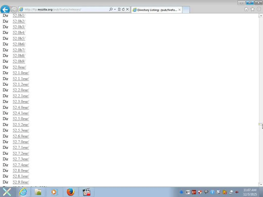Open the 52.4.1esr/ directory link
The width and height of the screenshot is (263, 197).
(21, 113)
